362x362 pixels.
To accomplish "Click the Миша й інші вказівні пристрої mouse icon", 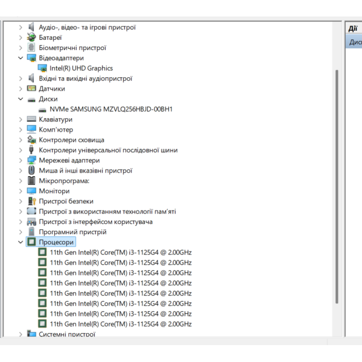I will click(31, 170).
